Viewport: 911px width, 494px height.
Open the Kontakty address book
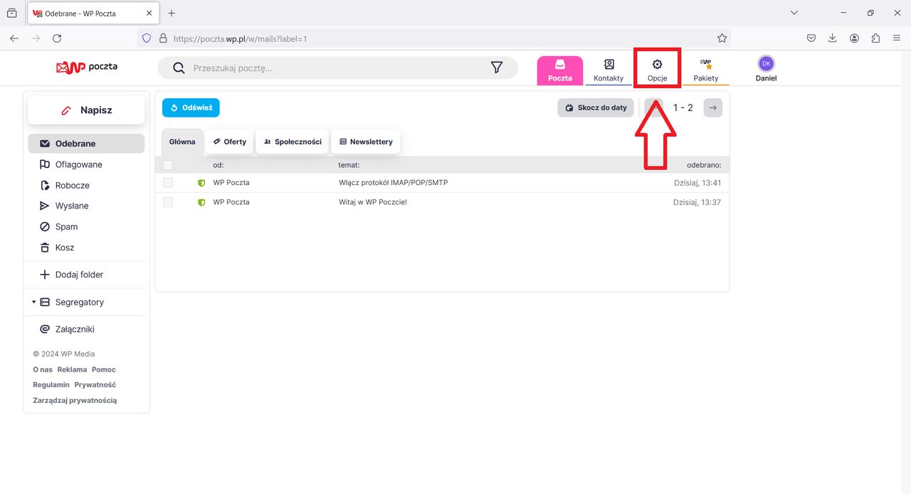point(609,70)
